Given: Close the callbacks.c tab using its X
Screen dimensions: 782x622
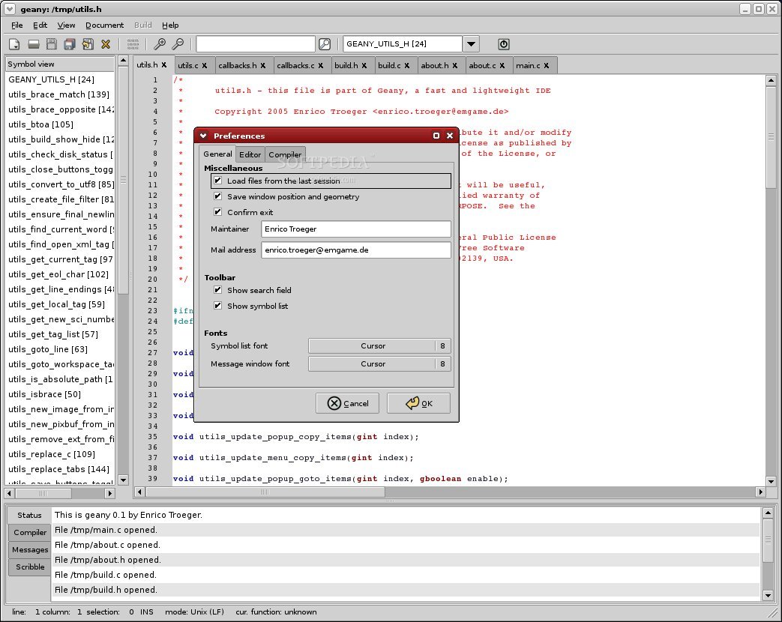Looking at the screenshot, I should [321, 65].
